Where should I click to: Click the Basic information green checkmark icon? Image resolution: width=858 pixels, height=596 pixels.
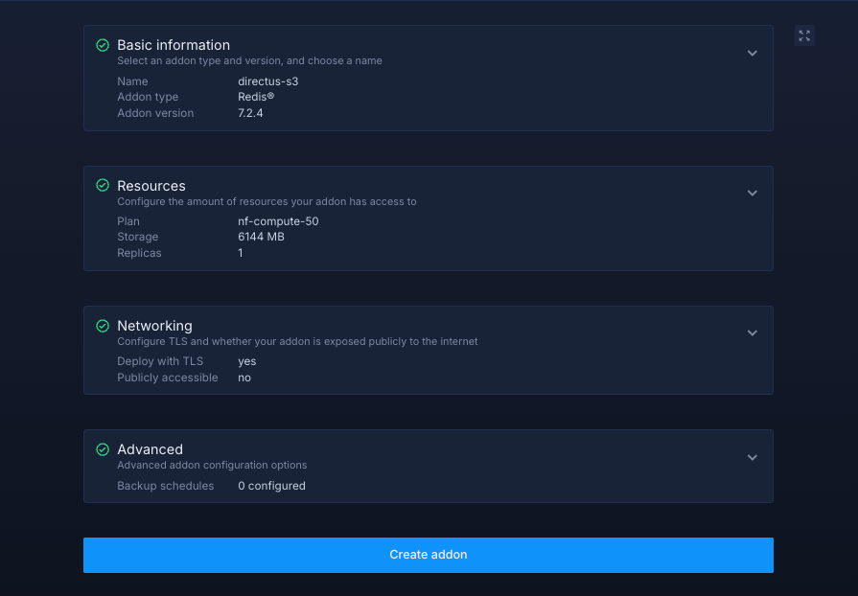(103, 45)
